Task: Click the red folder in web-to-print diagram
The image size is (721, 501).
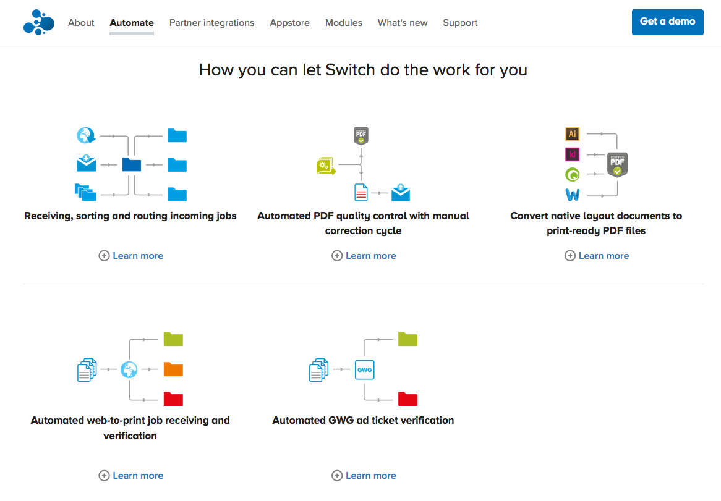Action: [x=173, y=398]
